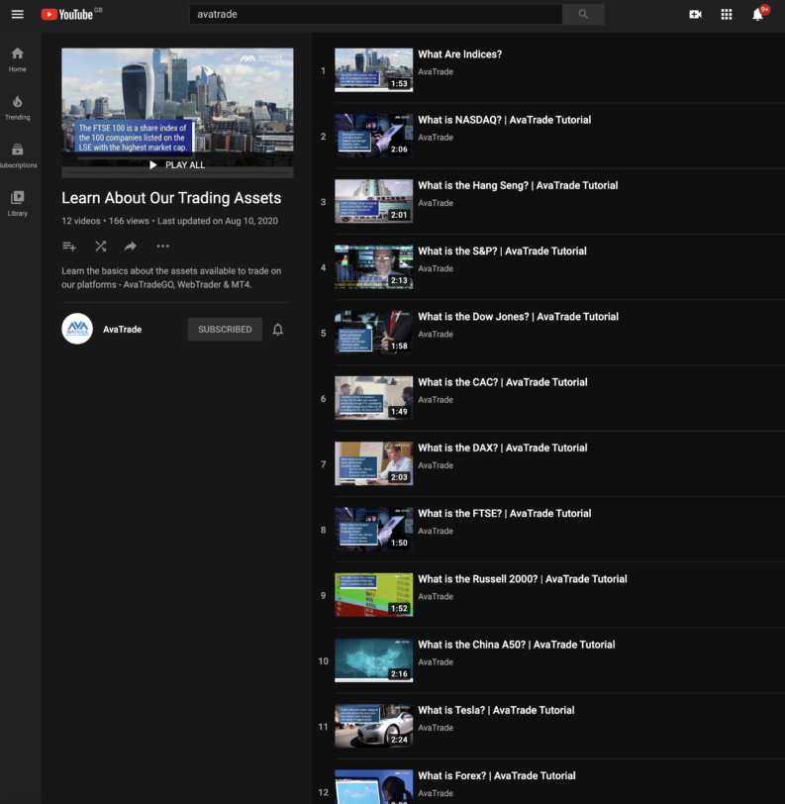
Task: Open What is NASDAQ? tutorial title
Action: (x=504, y=120)
